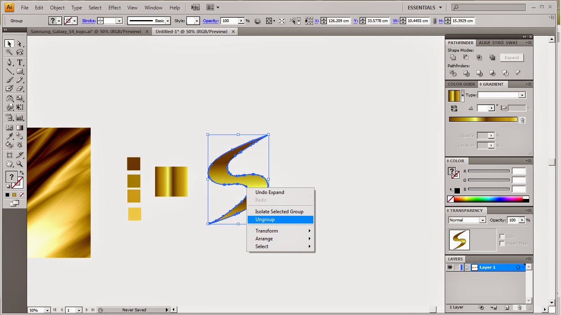Select the Scale tool

(19, 98)
